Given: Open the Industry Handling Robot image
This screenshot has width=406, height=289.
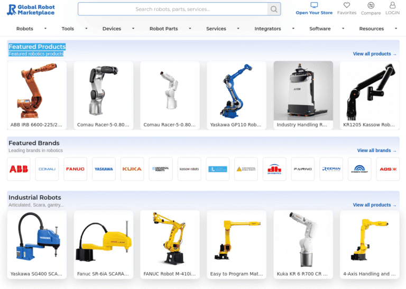Looking at the screenshot, I should pos(303,91).
